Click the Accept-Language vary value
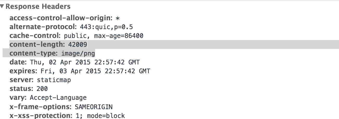Viewport: 339px width, 119px height. tap(58, 98)
